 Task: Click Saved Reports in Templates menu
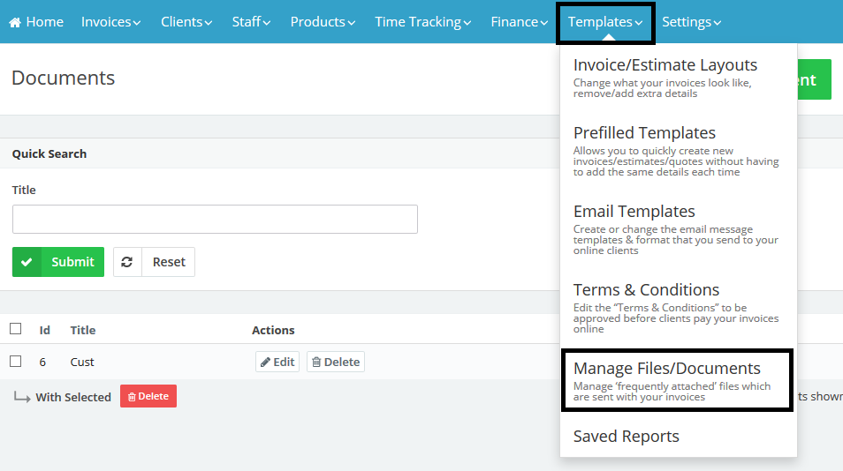(626, 437)
